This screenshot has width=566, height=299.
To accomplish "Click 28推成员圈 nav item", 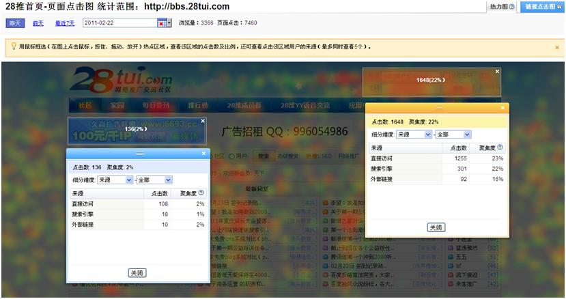I will point(244,105).
